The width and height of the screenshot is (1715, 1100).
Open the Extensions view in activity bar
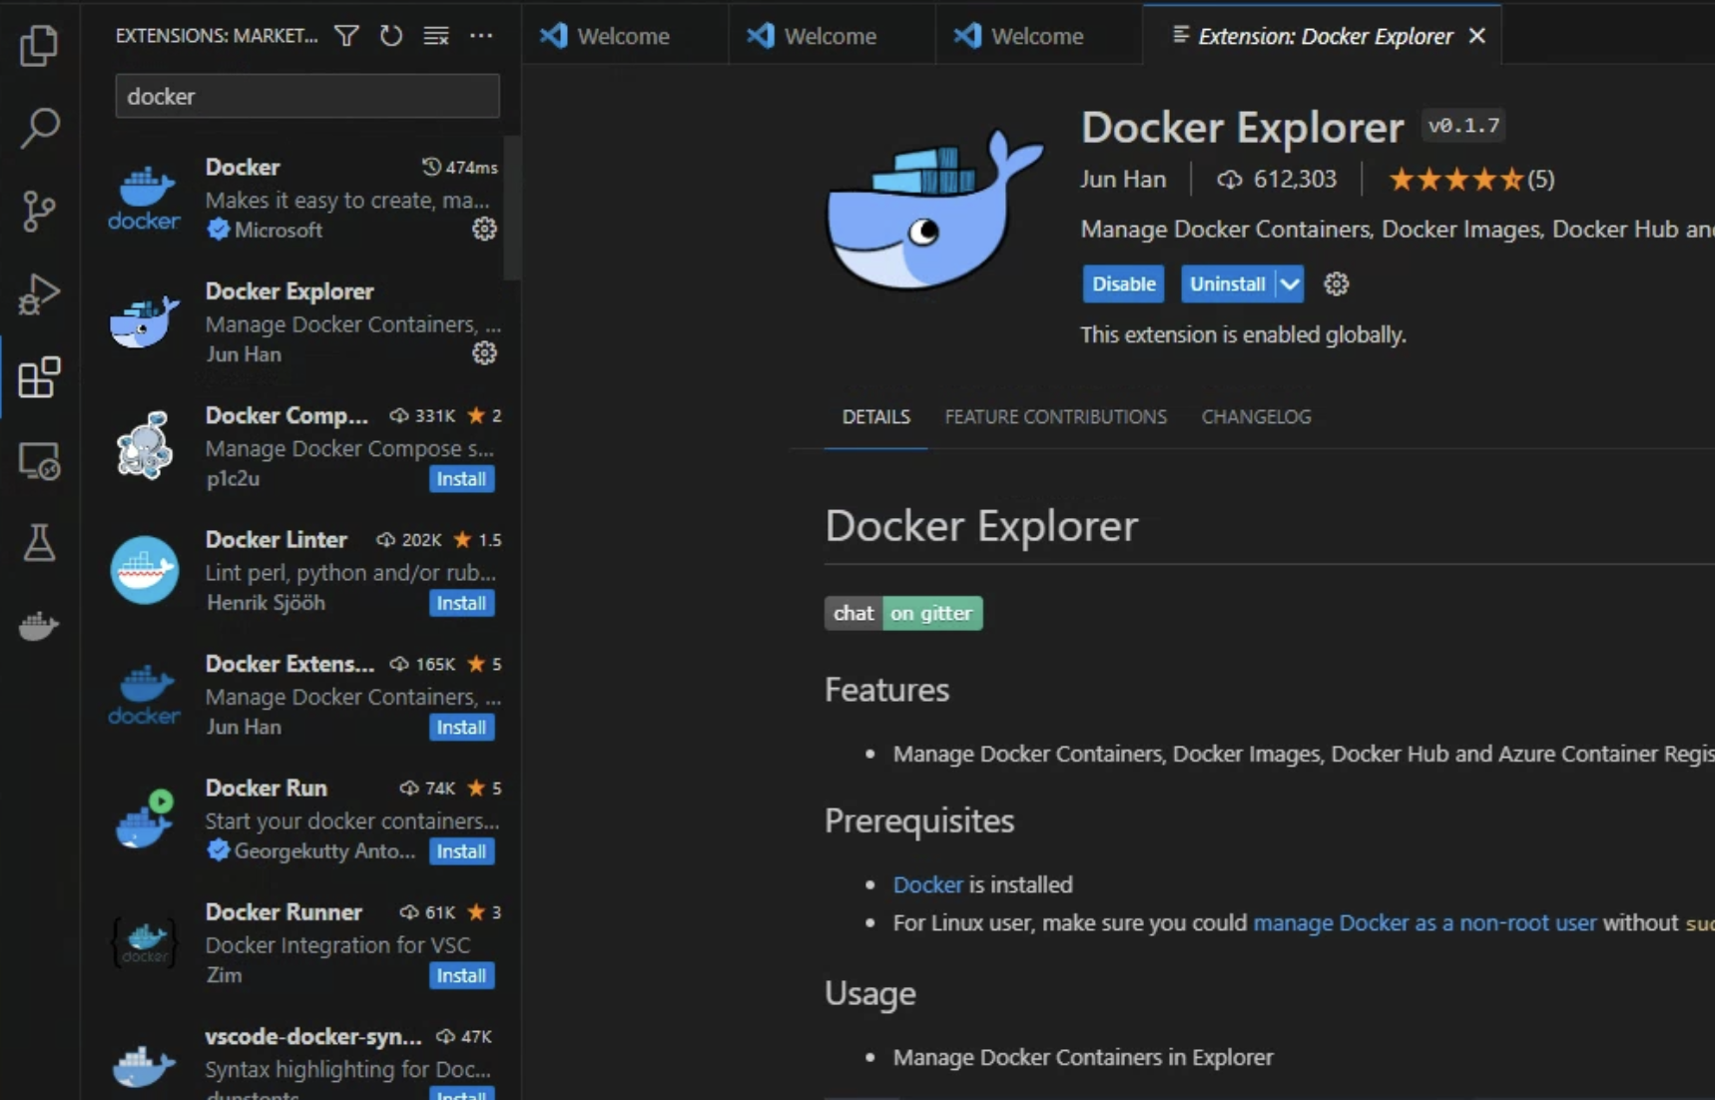tap(39, 377)
